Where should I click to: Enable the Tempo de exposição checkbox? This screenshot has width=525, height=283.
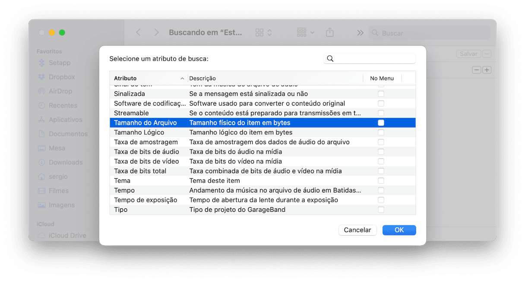381,200
